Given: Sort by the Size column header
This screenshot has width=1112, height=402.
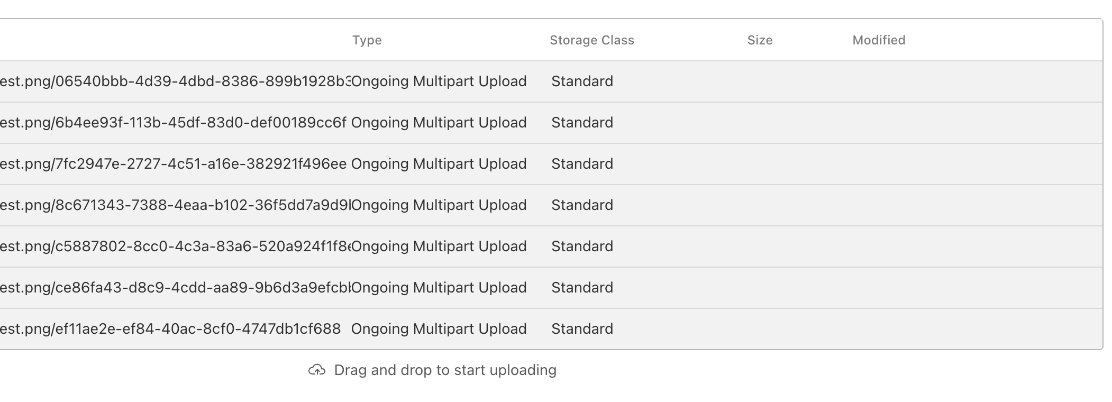Looking at the screenshot, I should (x=760, y=40).
